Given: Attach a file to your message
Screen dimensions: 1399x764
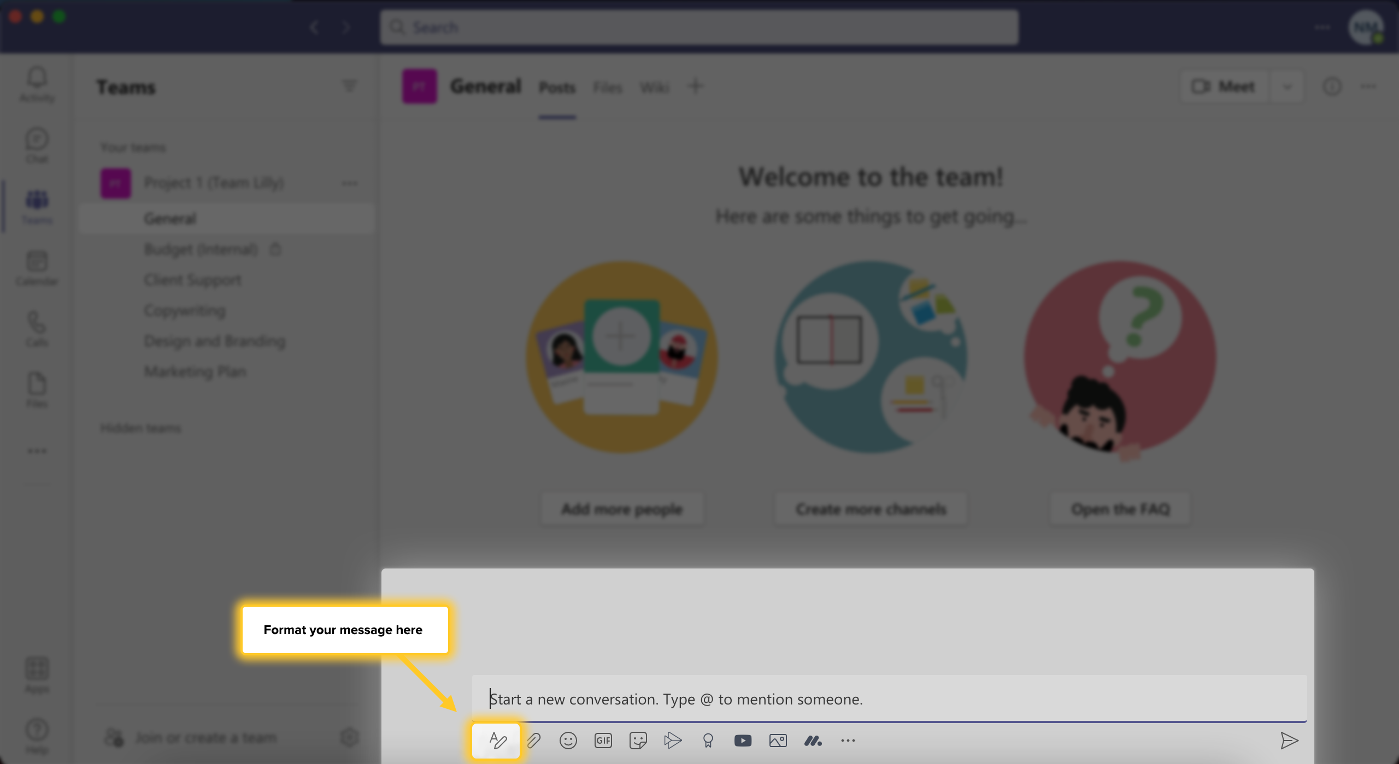Looking at the screenshot, I should point(534,741).
